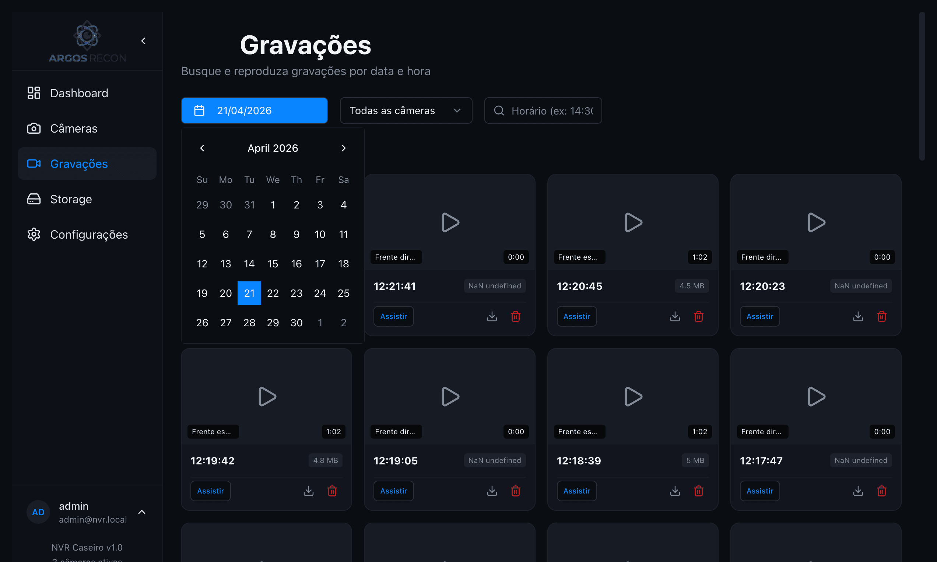Click Assistir for the 12:20:23 recording
The image size is (937, 562).
pos(760,316)
